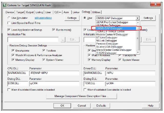Browse for left initialization file

tap(63, 40)
